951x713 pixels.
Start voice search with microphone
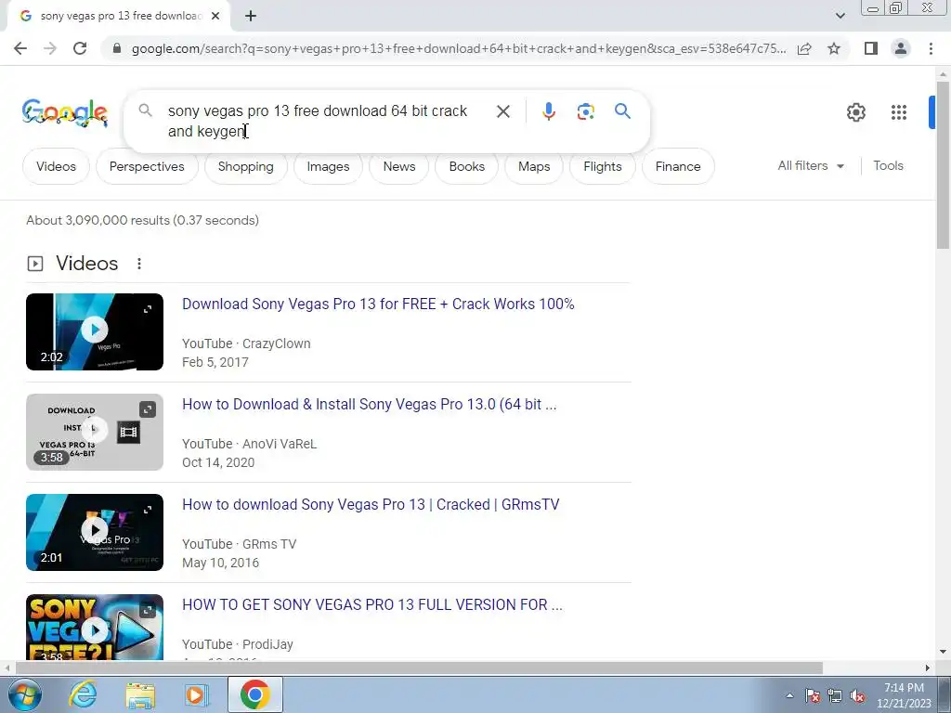click(x=548, y=111)
